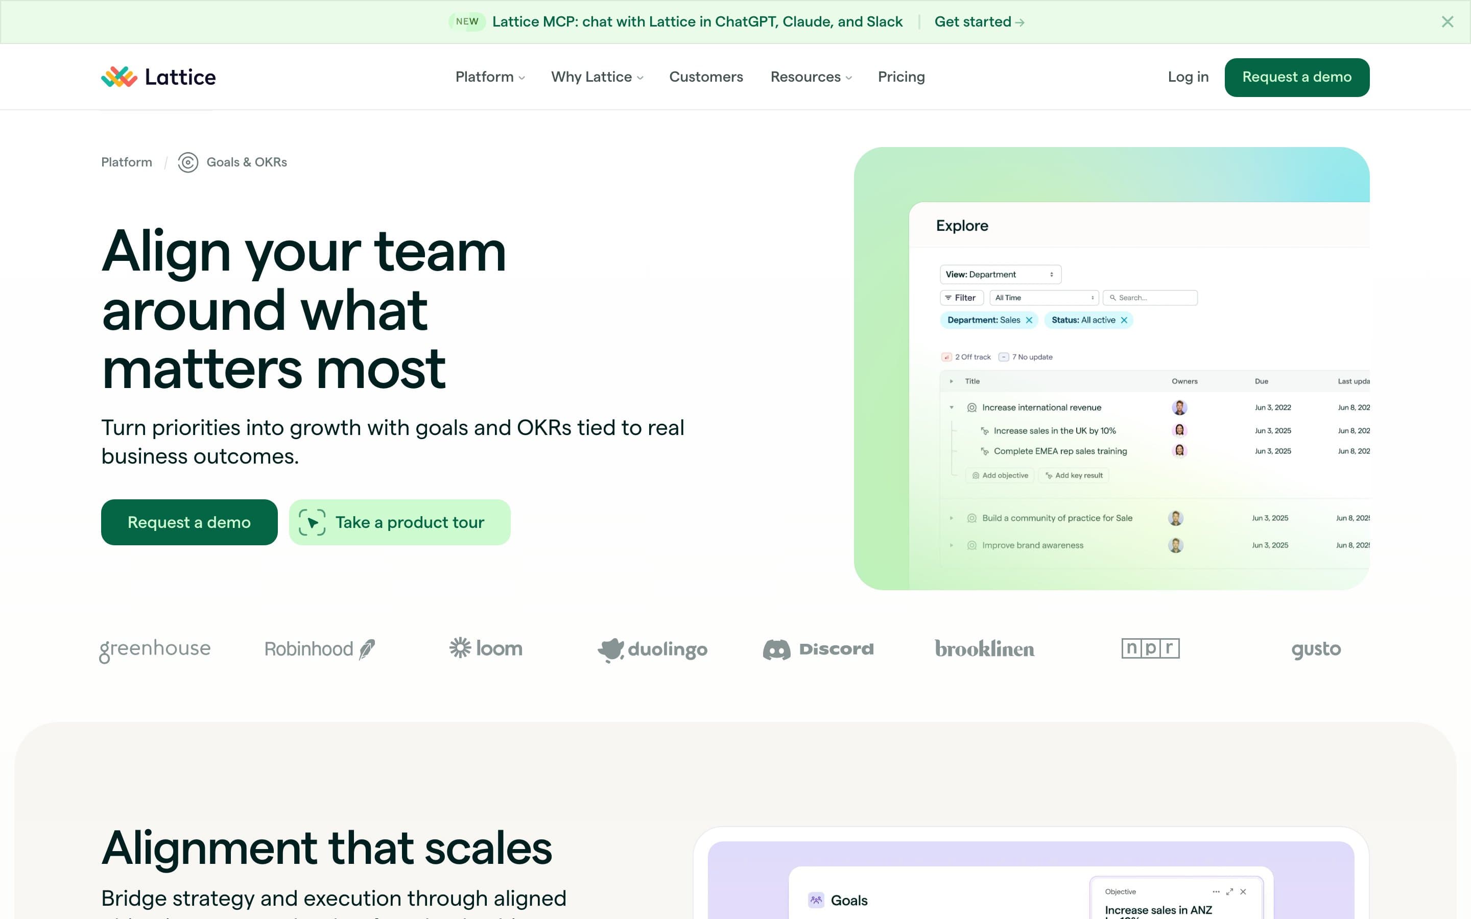Click the Get started banner link
Viewport: 1471px width, 919px height.
979,22
